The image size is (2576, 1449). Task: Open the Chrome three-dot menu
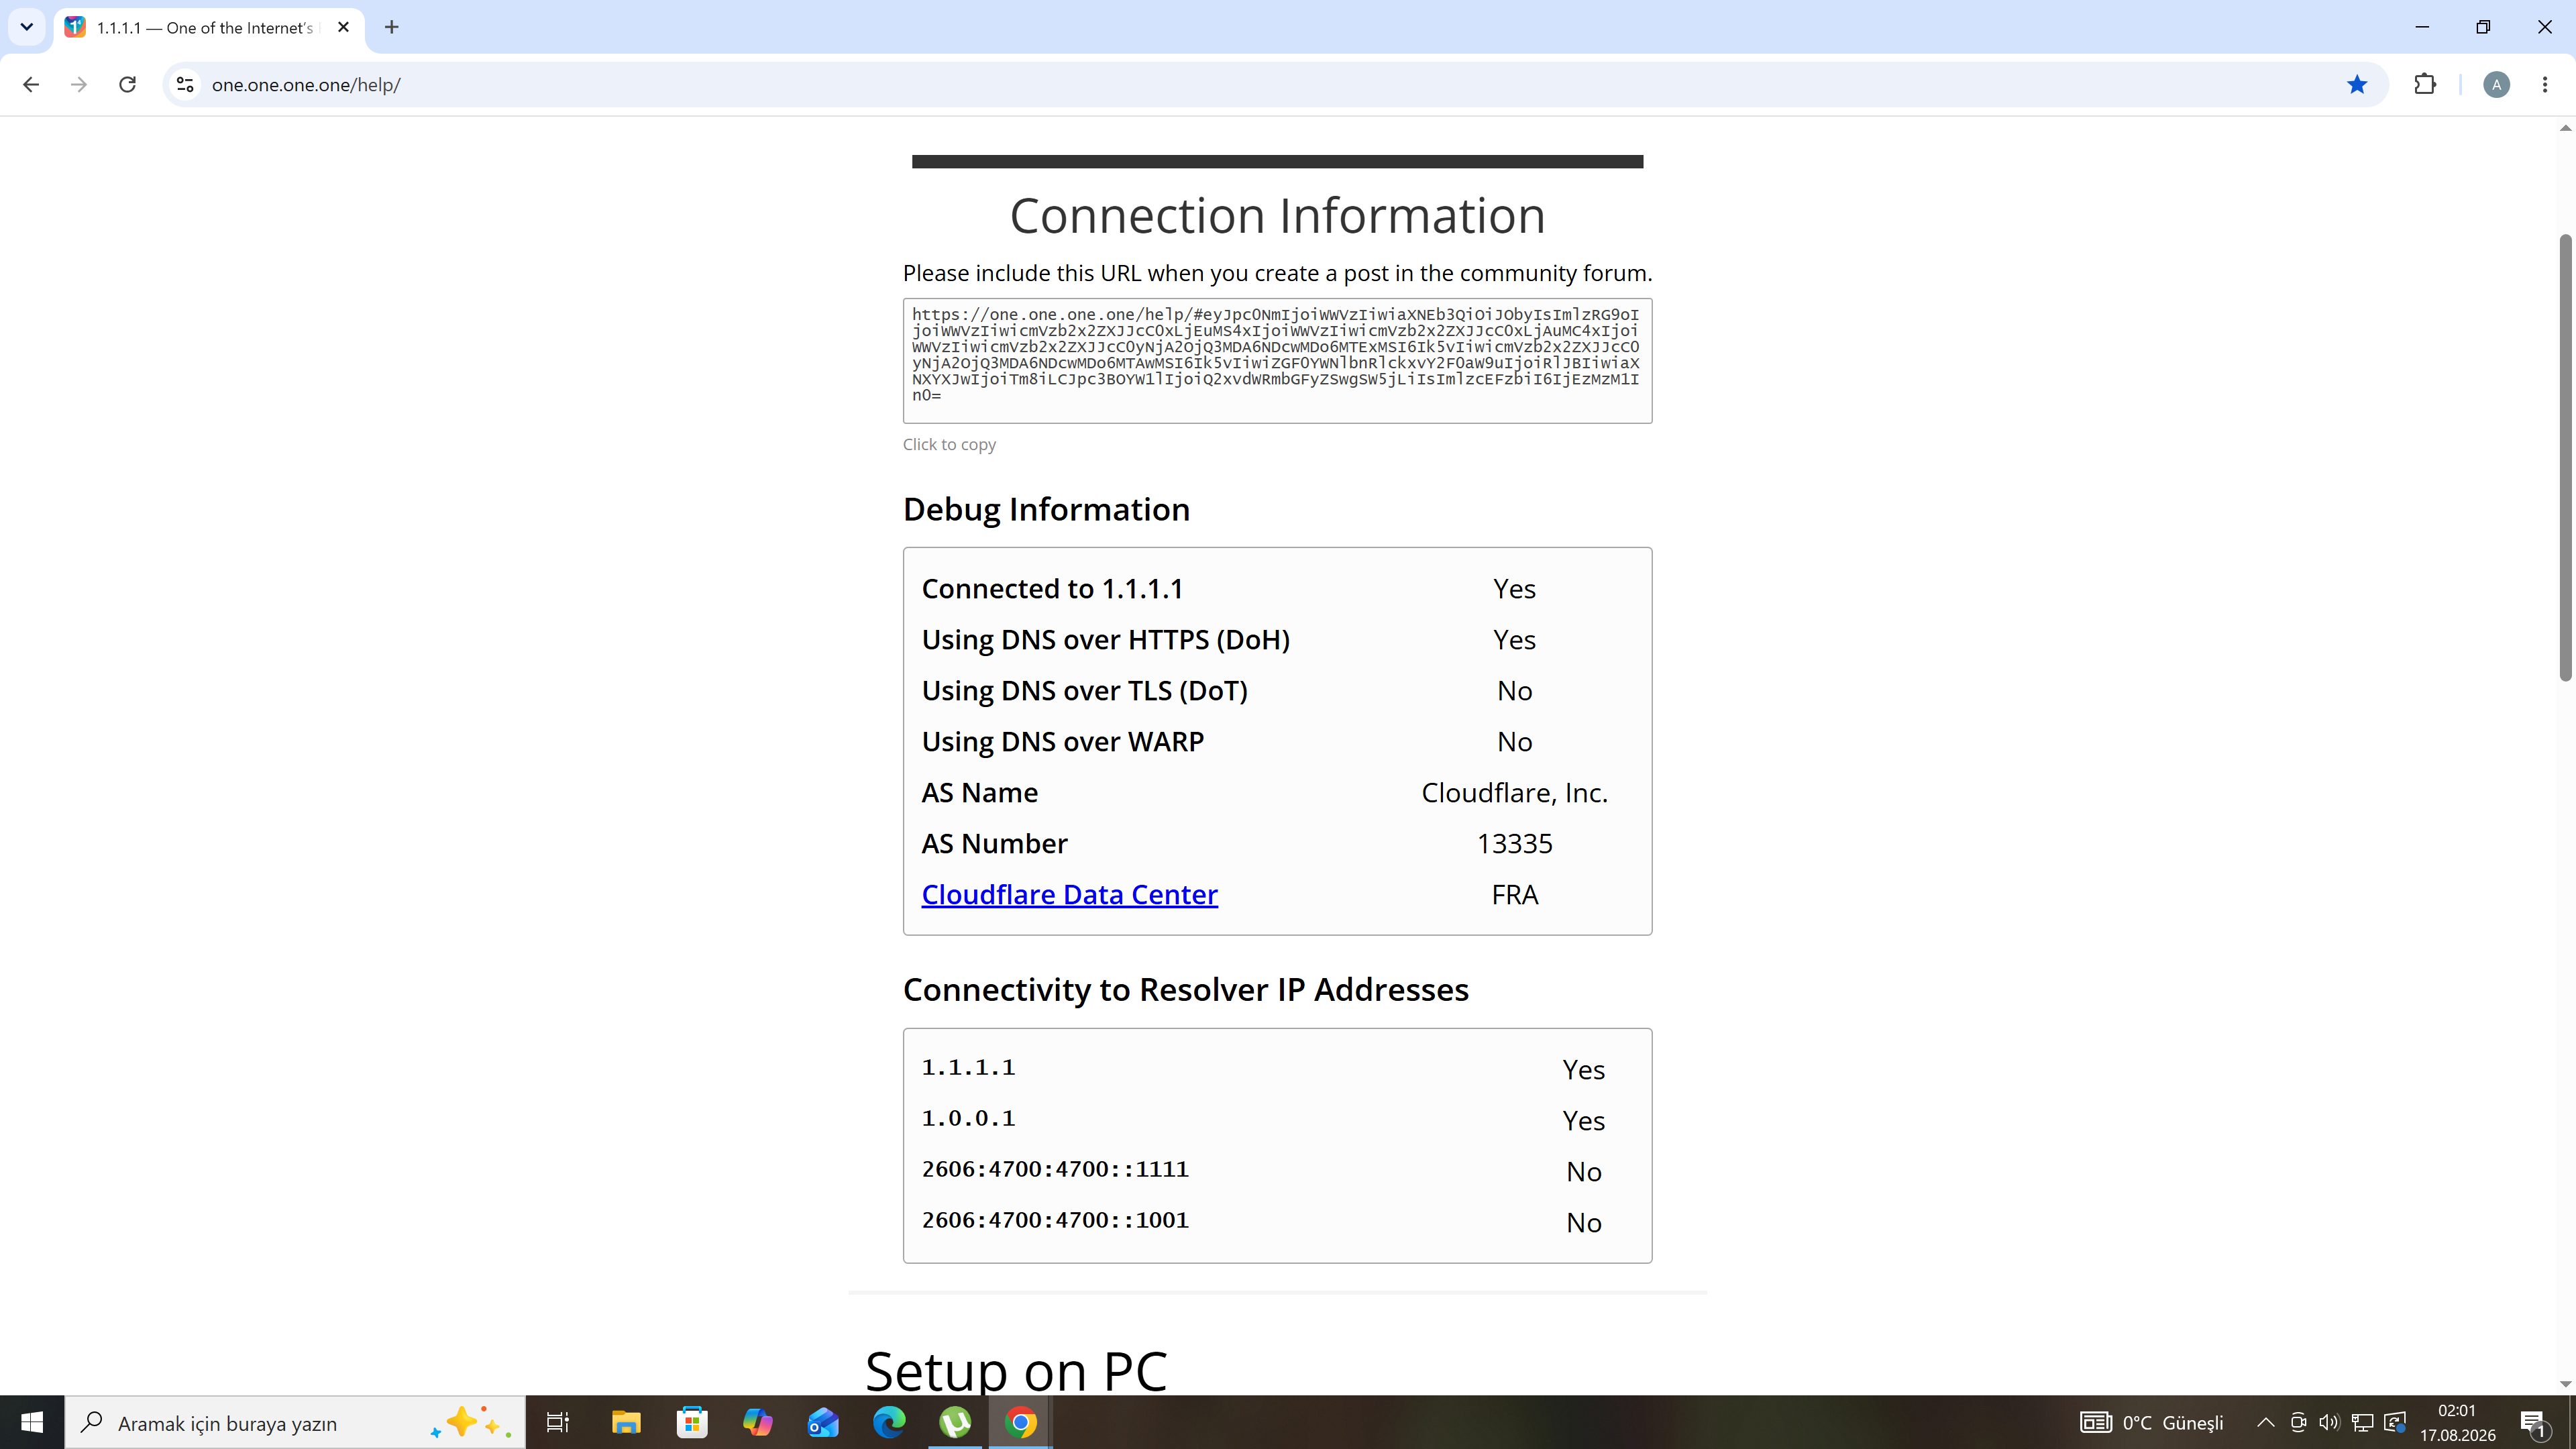(x=2545, y=85)
